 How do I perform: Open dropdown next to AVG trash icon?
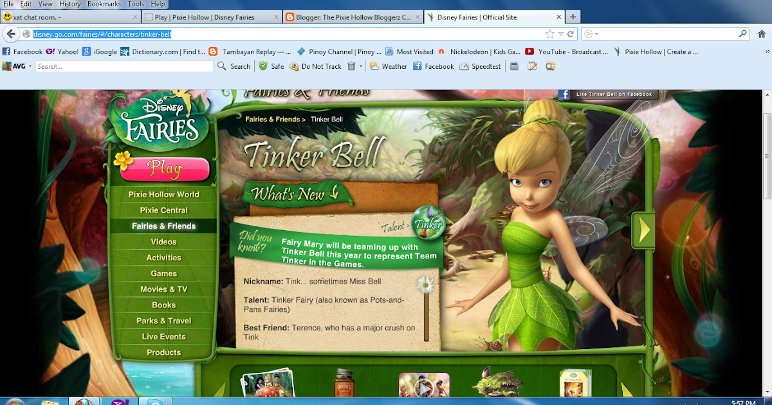pos(361,66)
